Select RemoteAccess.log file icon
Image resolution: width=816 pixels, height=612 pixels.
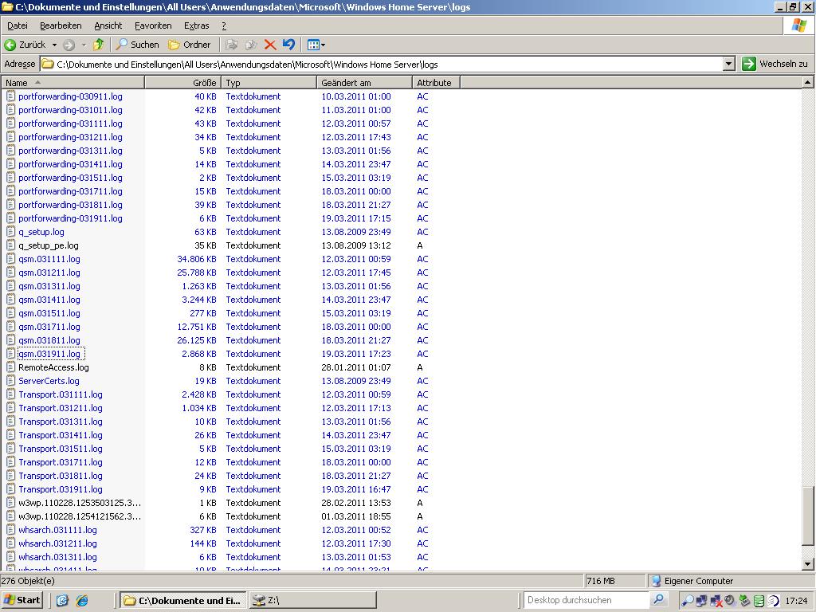(11, 367)
